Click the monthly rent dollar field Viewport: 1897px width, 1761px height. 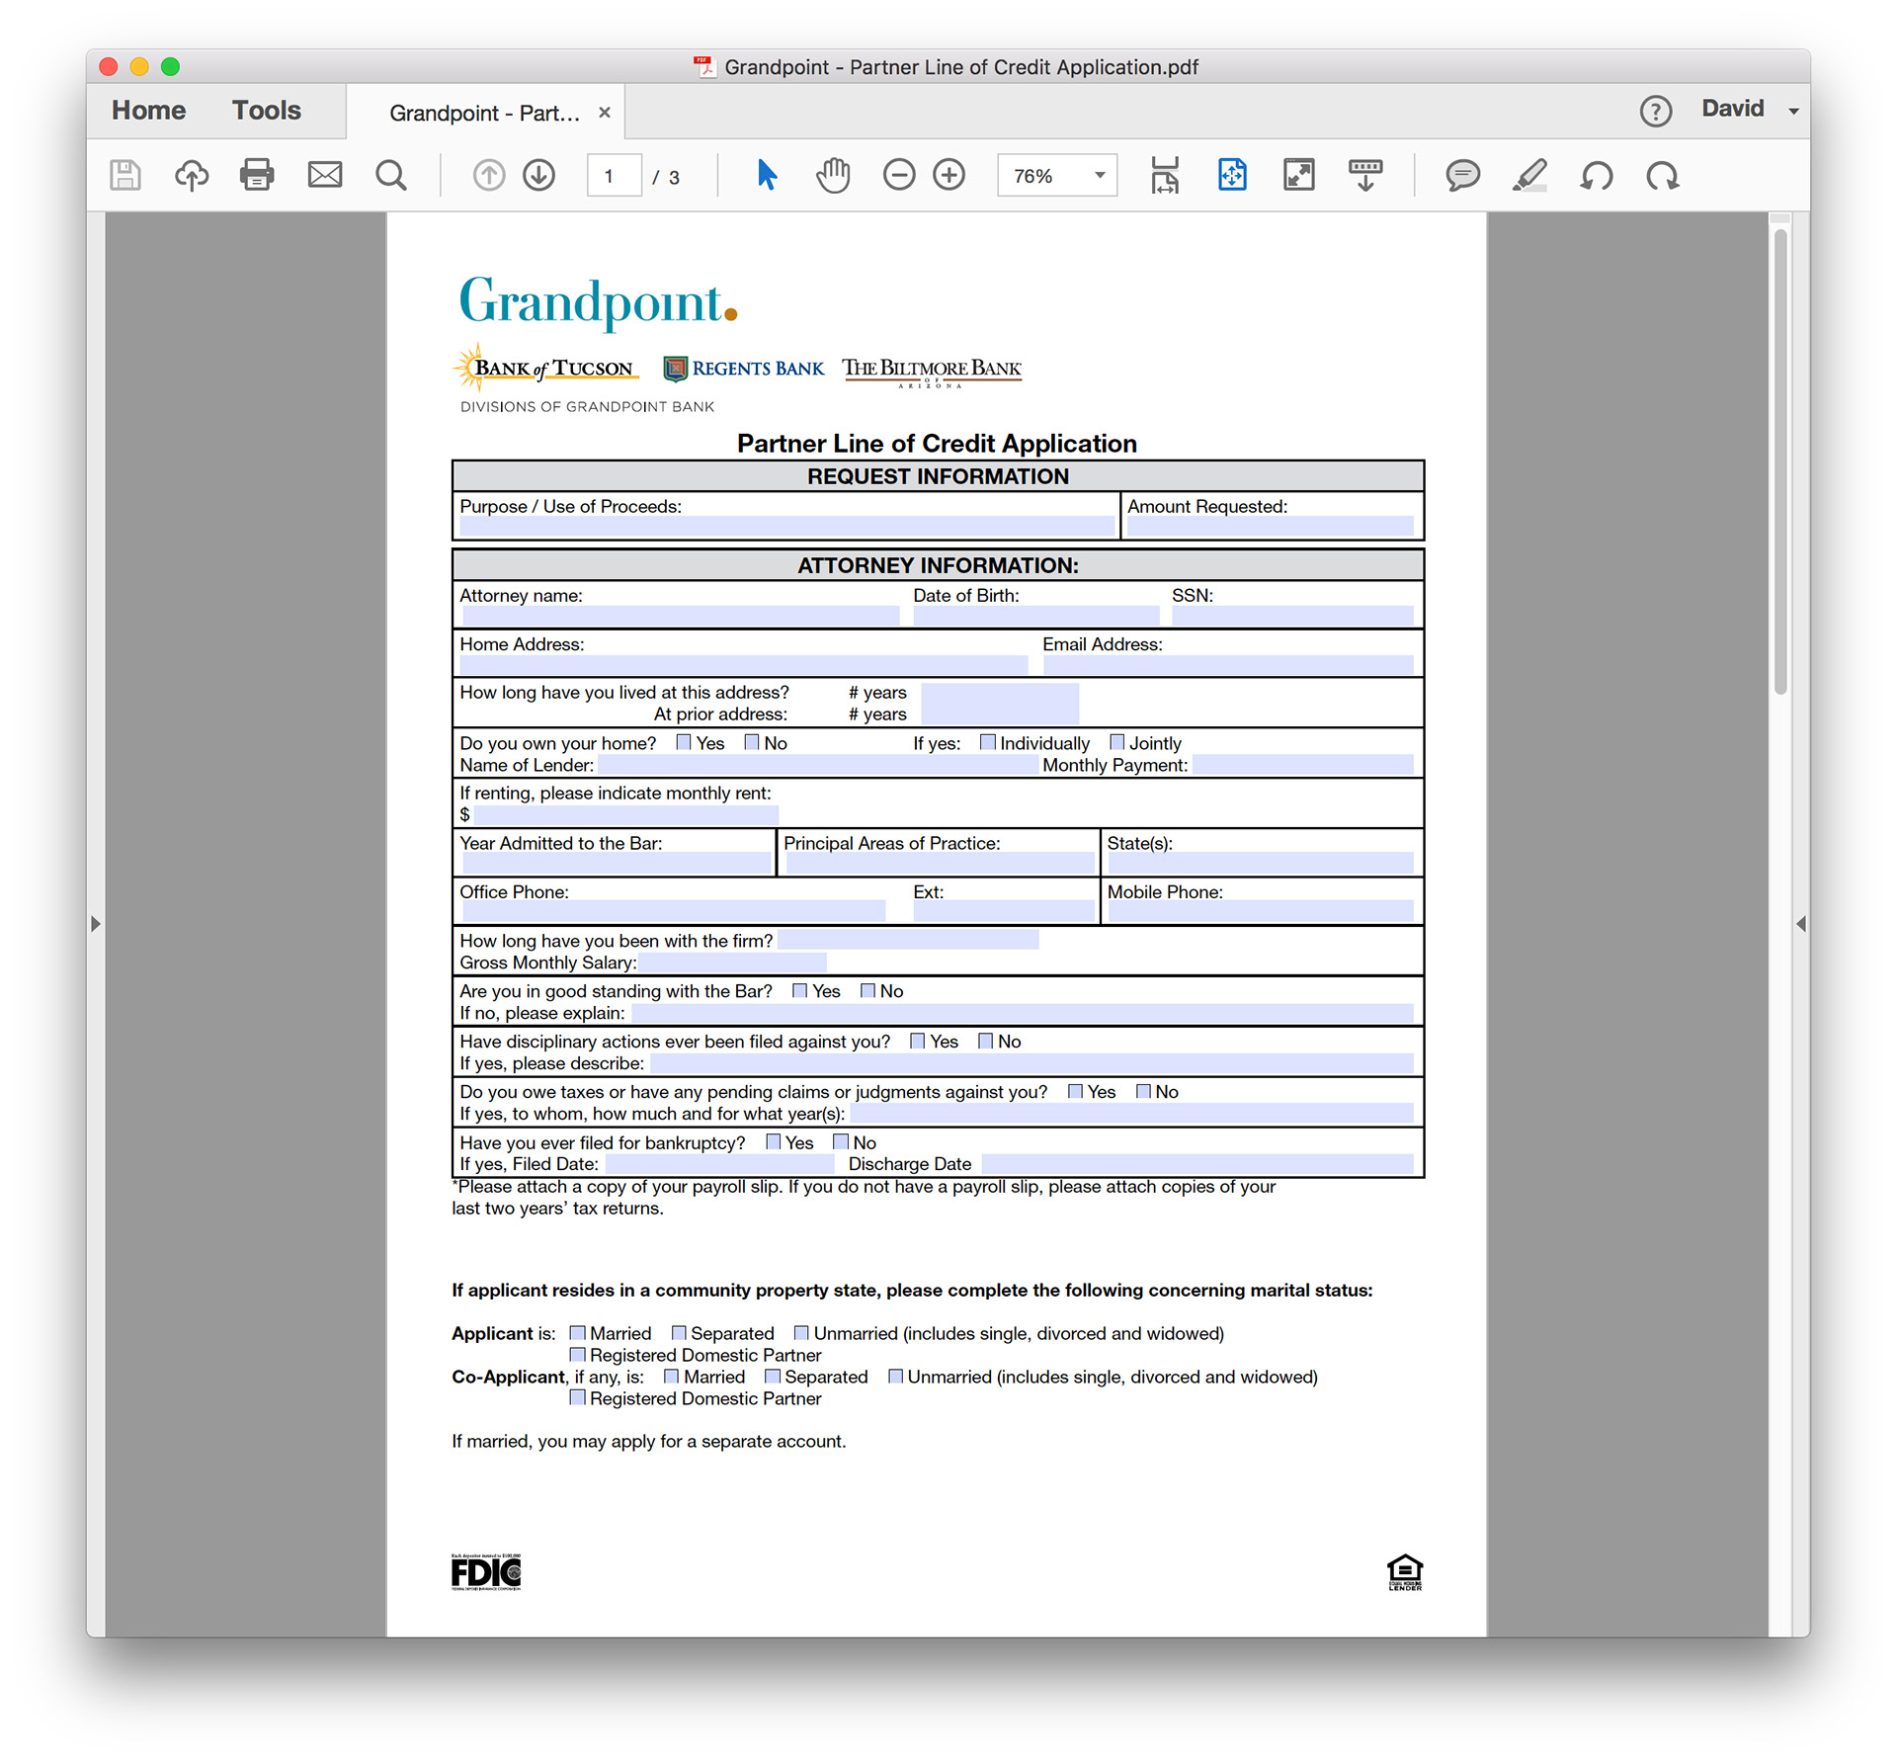tap(626, 815)
